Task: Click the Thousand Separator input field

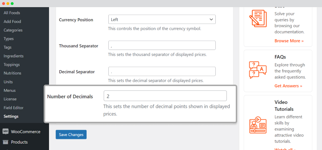Action: (162, 45)
